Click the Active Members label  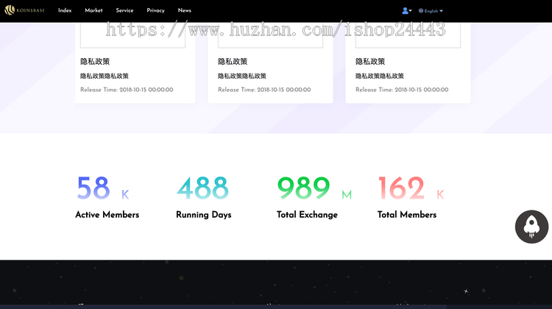tap(107, 215)
